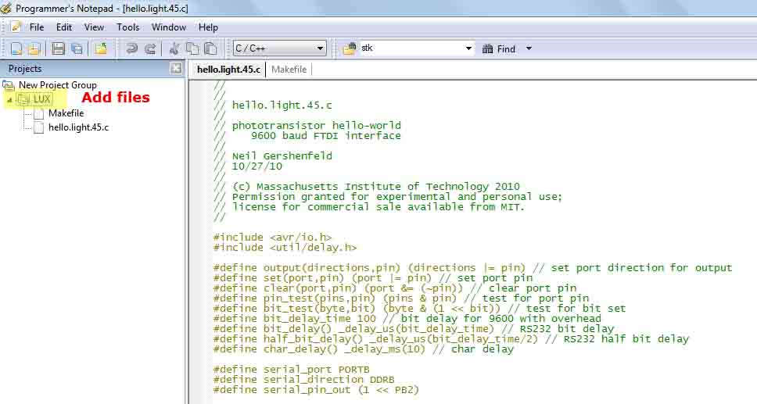757x404 pixels.
Task: Open the Help menu
Action: click(x=208, y=27)
